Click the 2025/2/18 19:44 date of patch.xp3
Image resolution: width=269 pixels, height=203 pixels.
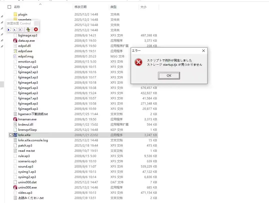coord(86,145)
